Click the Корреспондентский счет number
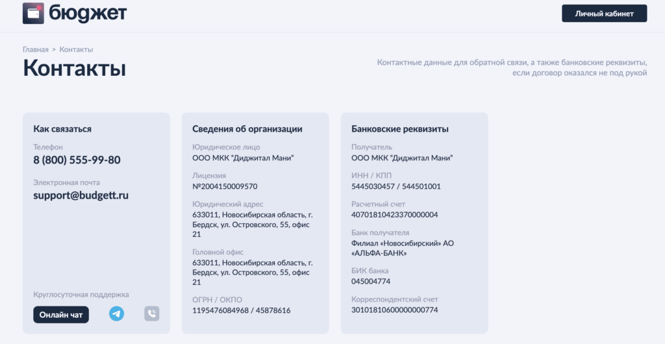This screenshot has height=344, width=665. point(394,310)
